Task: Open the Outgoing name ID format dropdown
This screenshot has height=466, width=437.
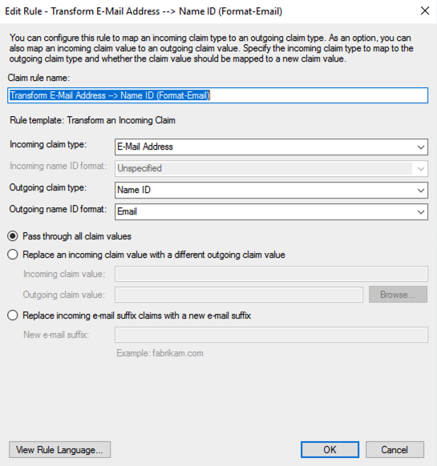Action: pyautogui.click(x=271, y=212)
